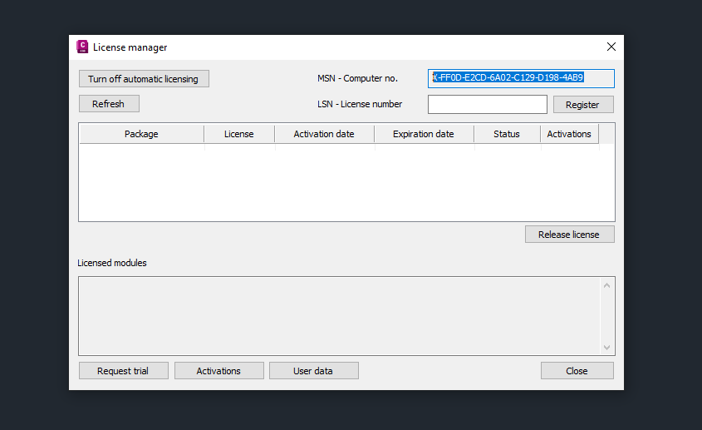Focus the MSN Computer no. field
Viewport: 702px width, 430px height.
521,78
